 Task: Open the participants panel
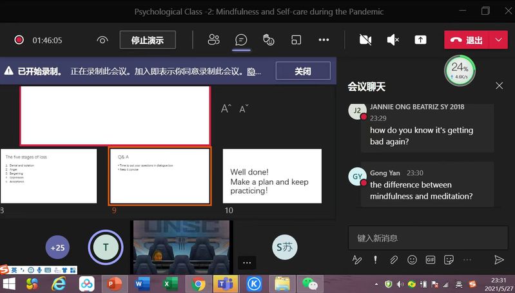pos(213,40)
